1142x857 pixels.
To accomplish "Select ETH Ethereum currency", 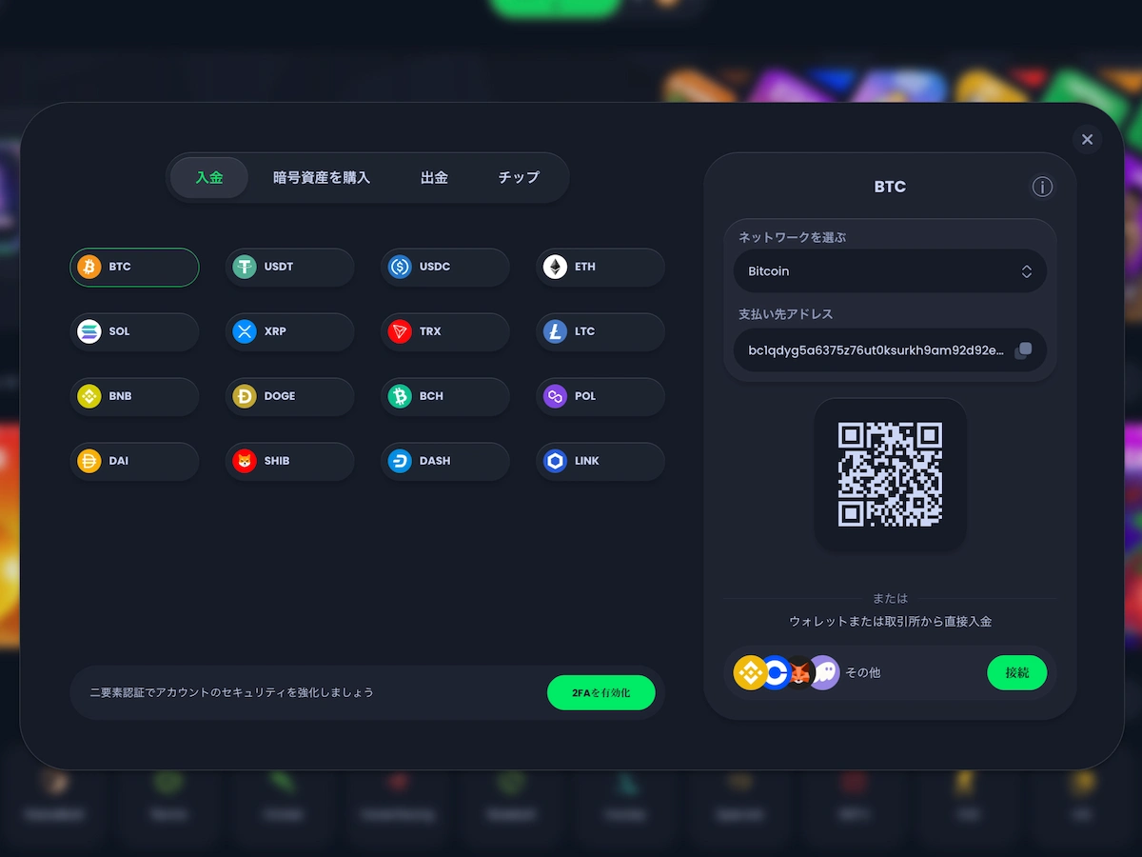I will click(x=601, y=268).
